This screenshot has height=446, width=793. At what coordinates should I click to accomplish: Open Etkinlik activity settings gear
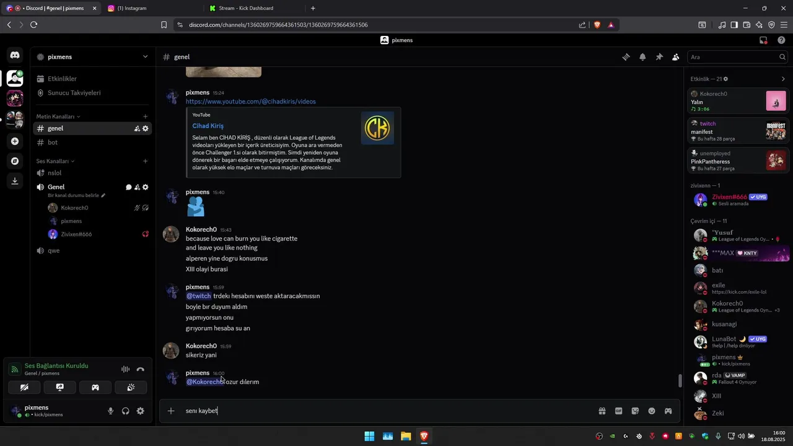[x=726, y=79]
